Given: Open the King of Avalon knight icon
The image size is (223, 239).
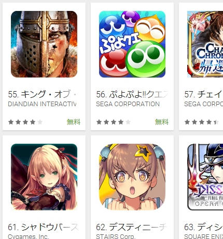Looking at the screenshot, I should click(44, 44).
